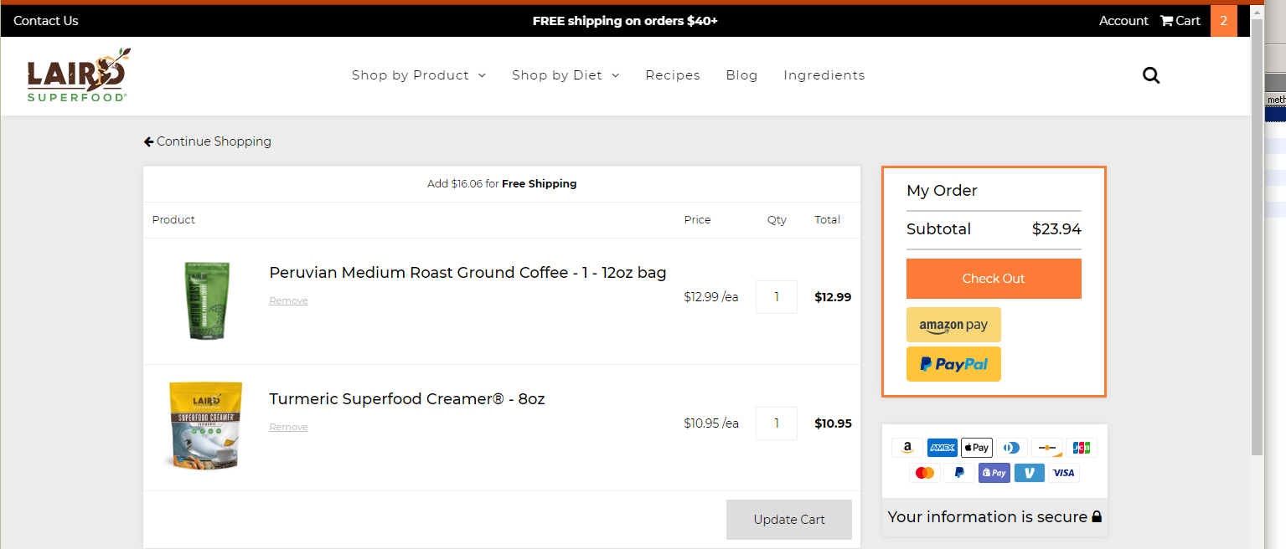Click the Venmo payment icon
The image size is (1286, 549).
[1029, 473]
